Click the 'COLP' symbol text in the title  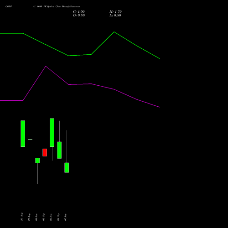[x=9, y=6]
